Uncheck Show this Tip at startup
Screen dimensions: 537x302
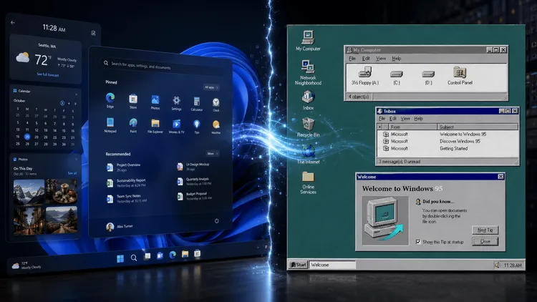418,242
